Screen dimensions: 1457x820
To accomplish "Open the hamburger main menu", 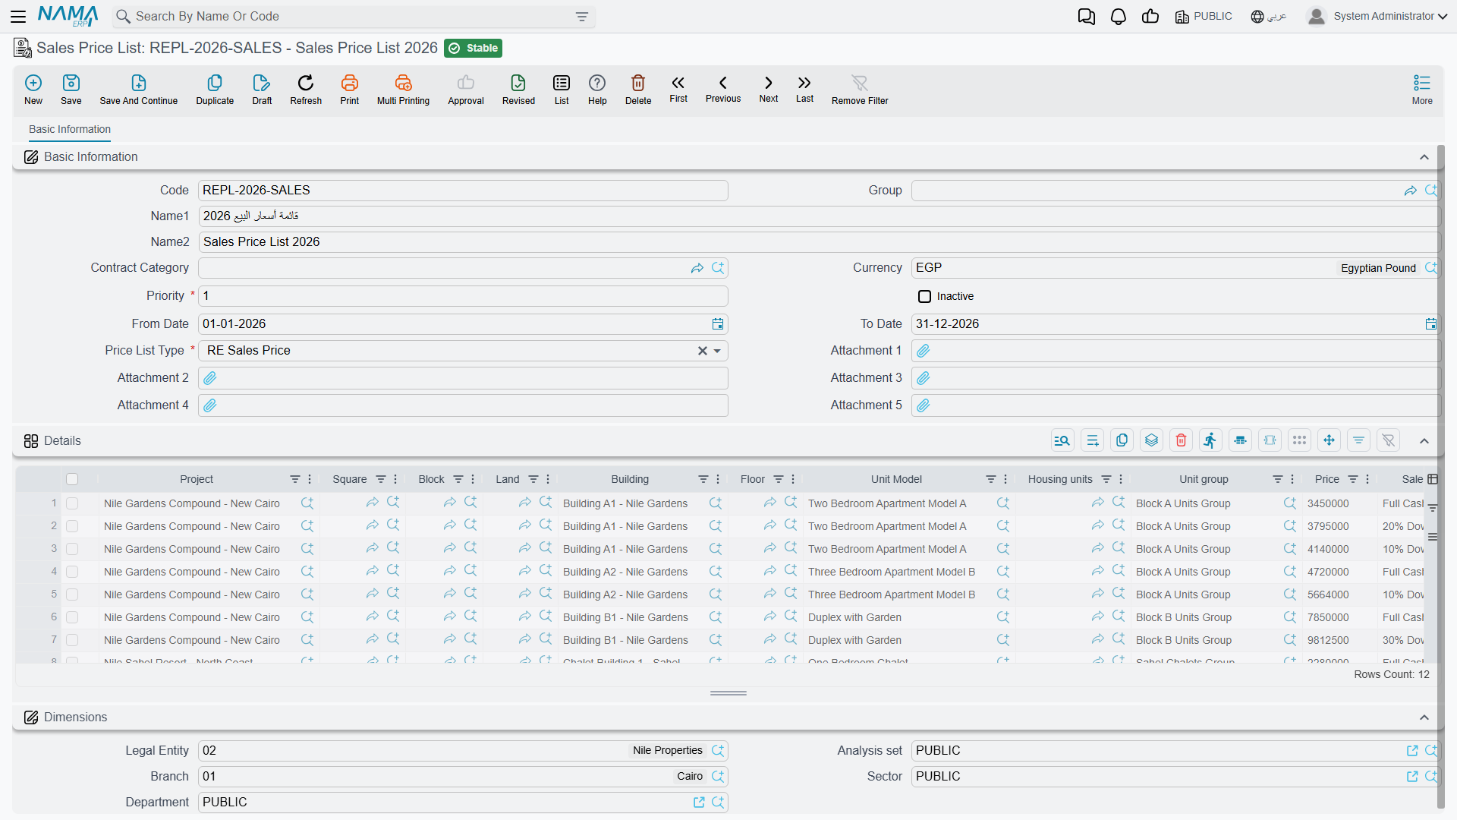I will click(18, 16).
